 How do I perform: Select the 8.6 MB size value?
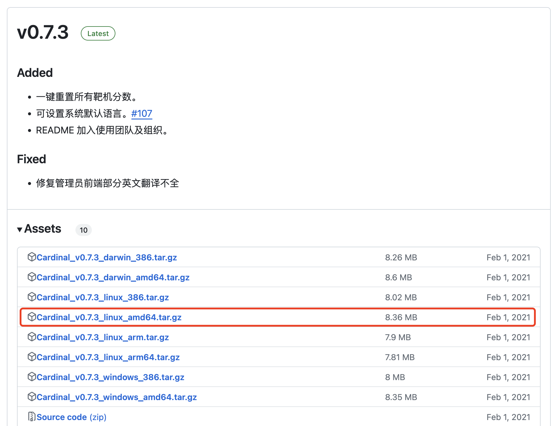tap(398, 277)
